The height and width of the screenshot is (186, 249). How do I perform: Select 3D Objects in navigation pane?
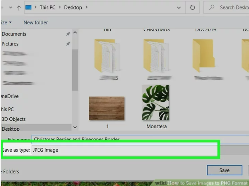point(13,119)
